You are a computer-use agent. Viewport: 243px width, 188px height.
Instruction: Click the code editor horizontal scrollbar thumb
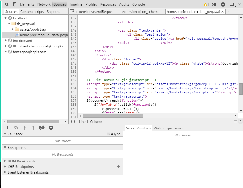click(x=113, y=116)
